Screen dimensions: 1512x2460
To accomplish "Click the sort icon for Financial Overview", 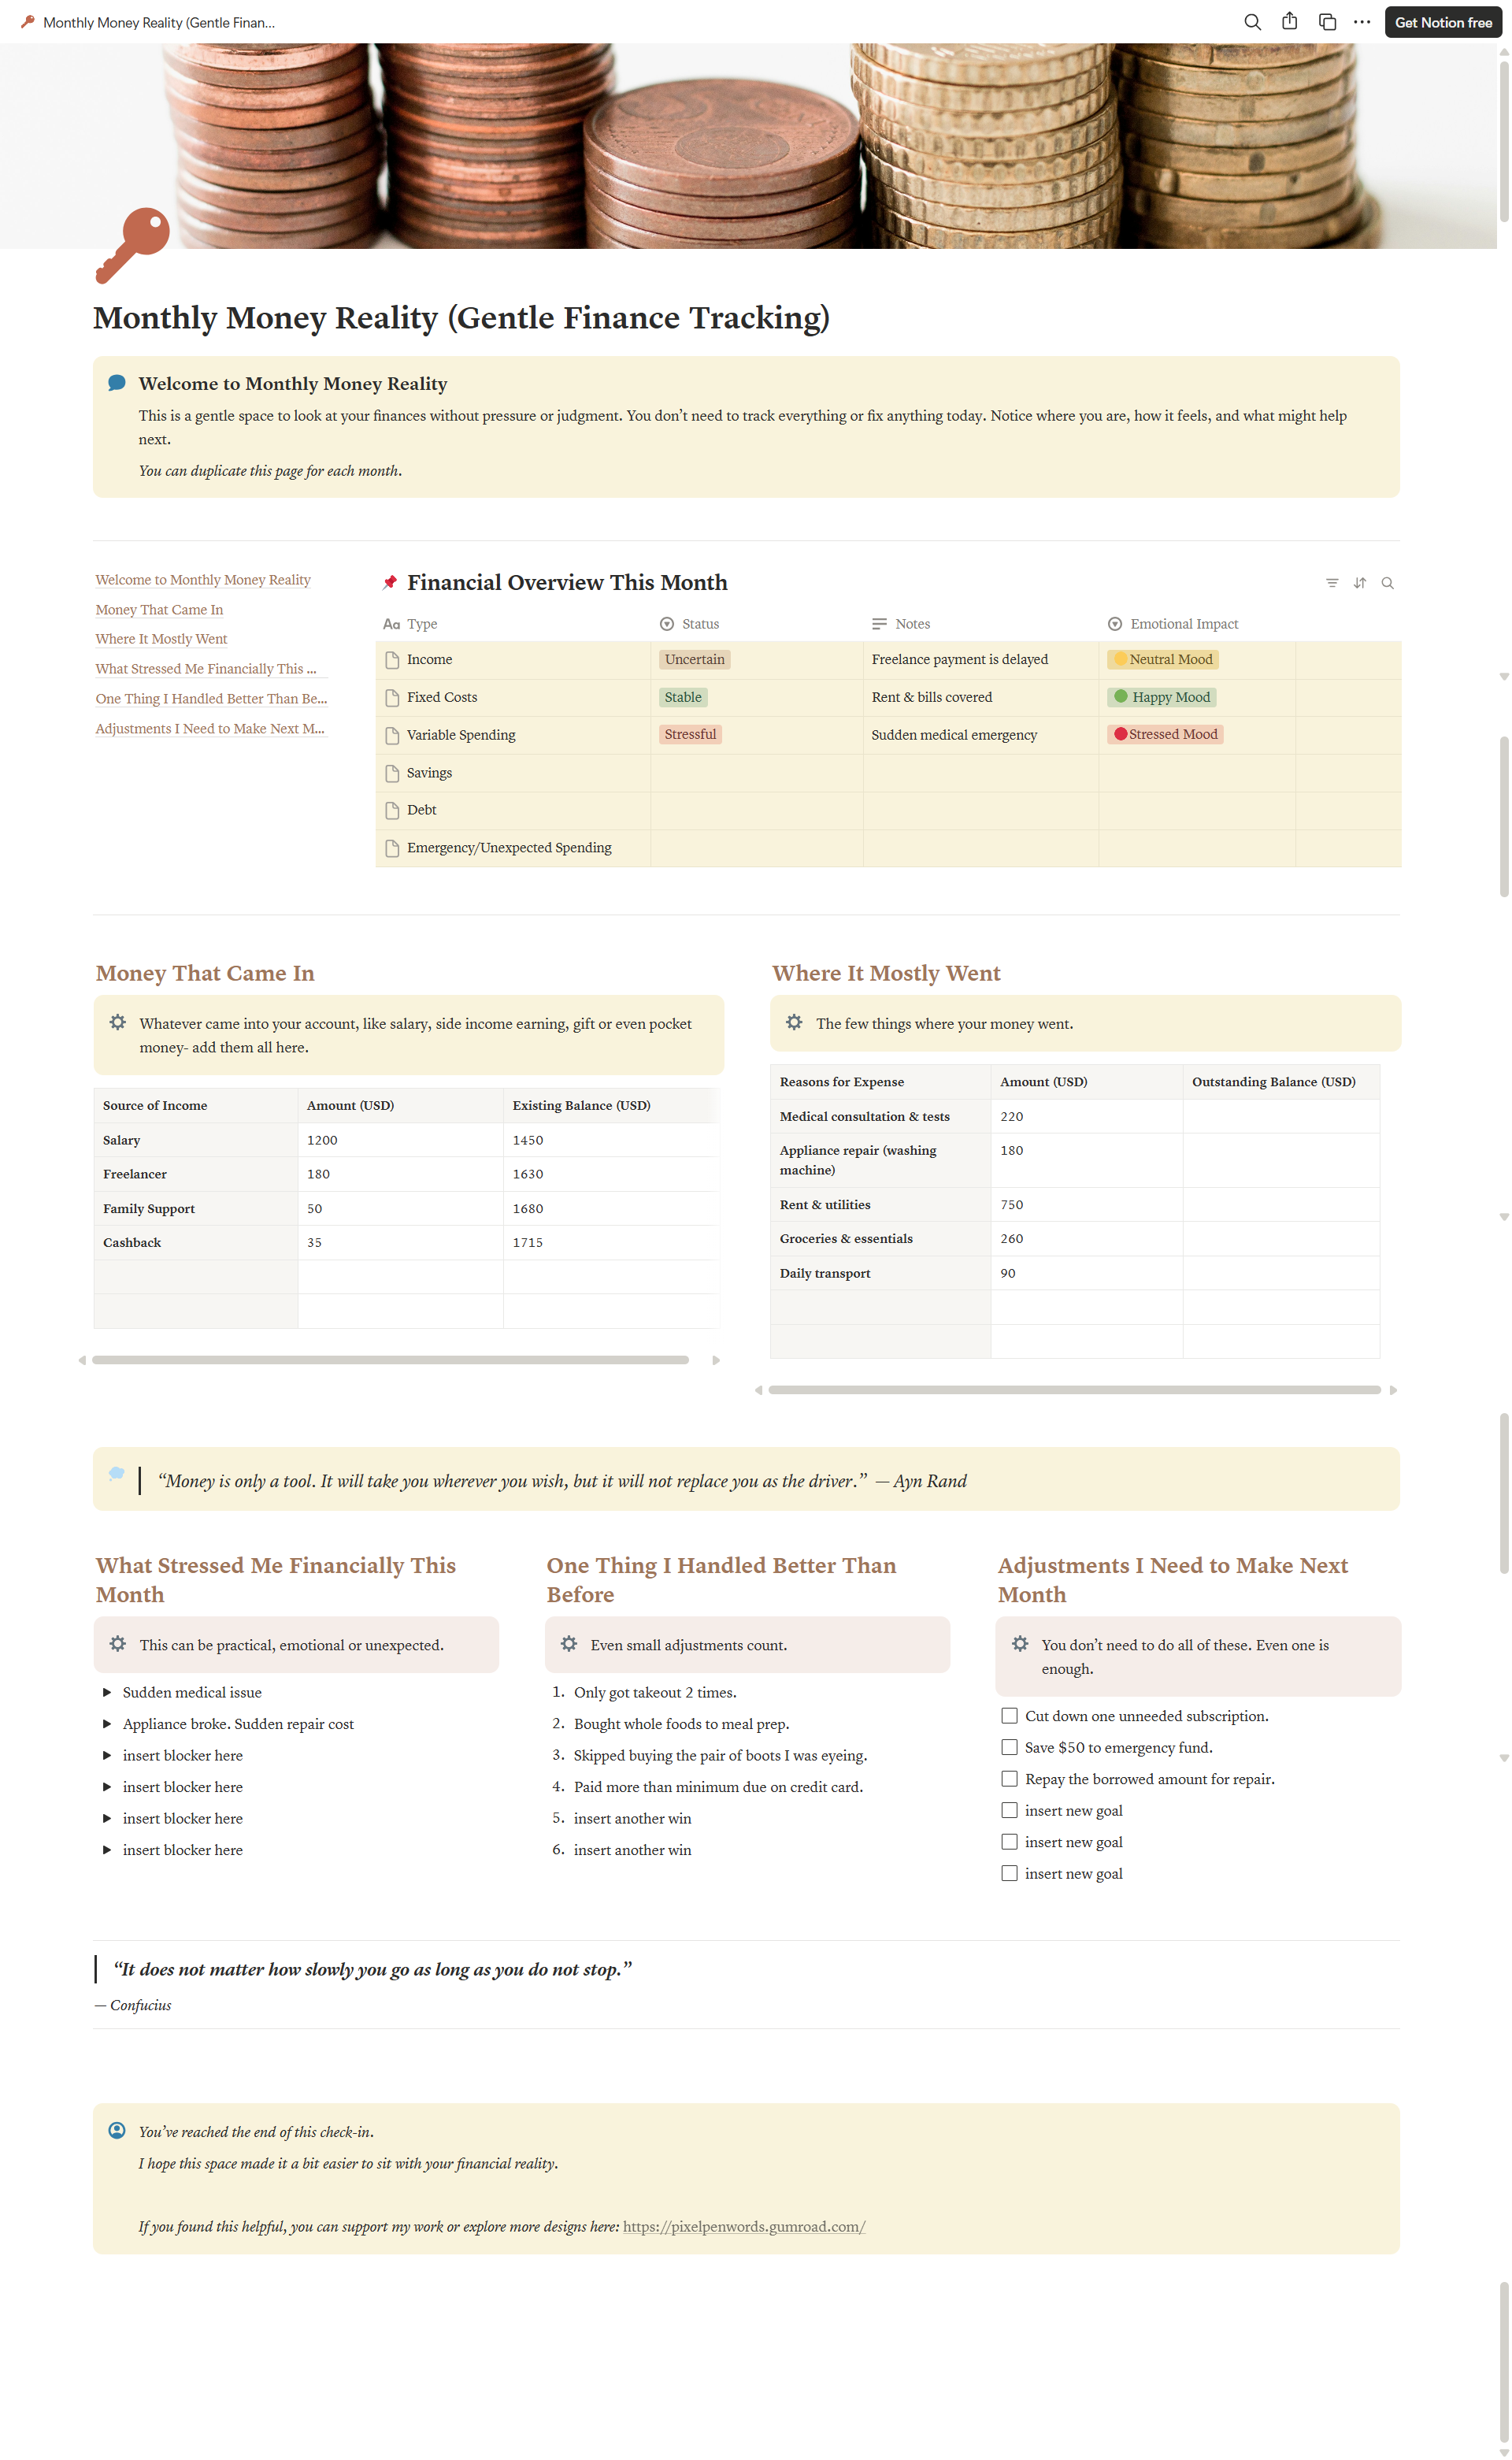I will tap(1359, 583).
